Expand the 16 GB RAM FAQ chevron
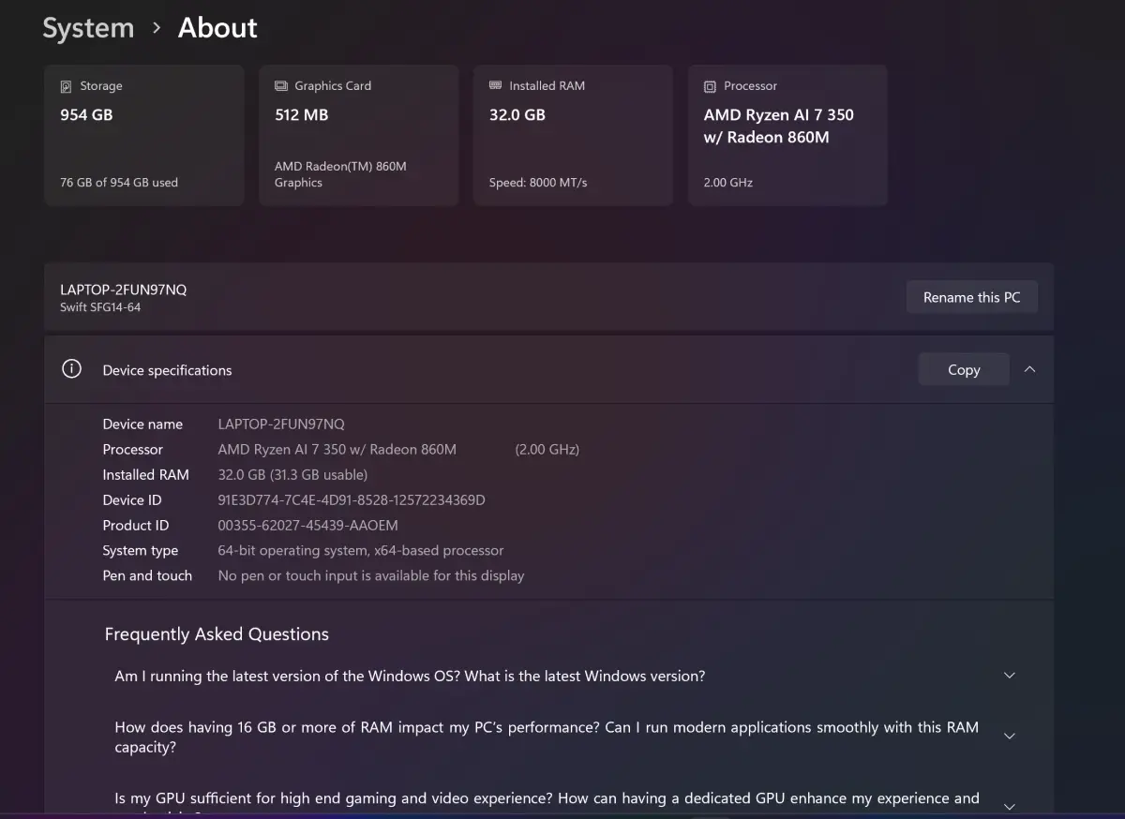The image size is (1125, 819). [1010, 737]
